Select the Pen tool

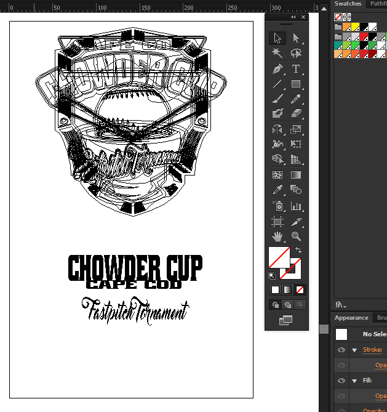tap(277, 69)
